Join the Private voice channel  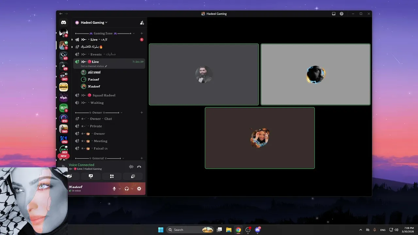(x=109, y=126)
